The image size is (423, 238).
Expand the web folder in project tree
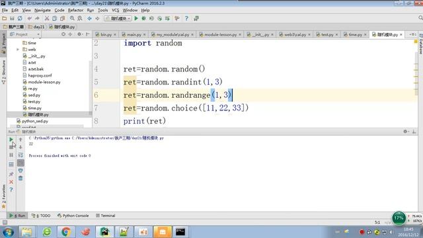18,50
